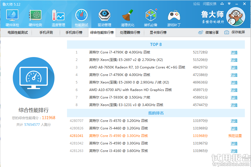Open 详情 for AMD A10-6700 APU row

234,90
